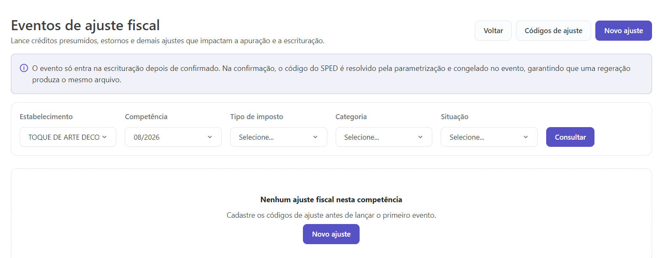
Task: Click the chevron arrow in the Categoria select
Action: point(421,137)
